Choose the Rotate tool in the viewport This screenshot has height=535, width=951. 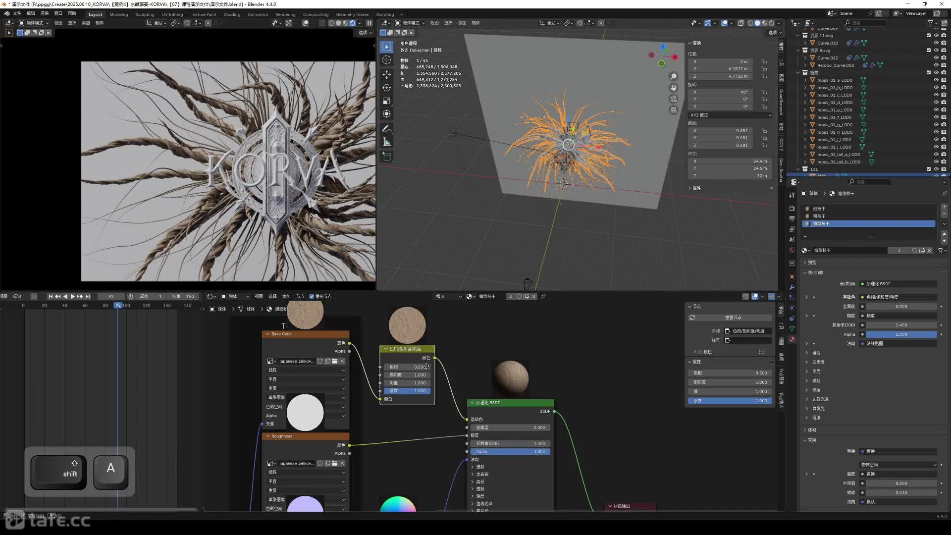click(387, 88)
